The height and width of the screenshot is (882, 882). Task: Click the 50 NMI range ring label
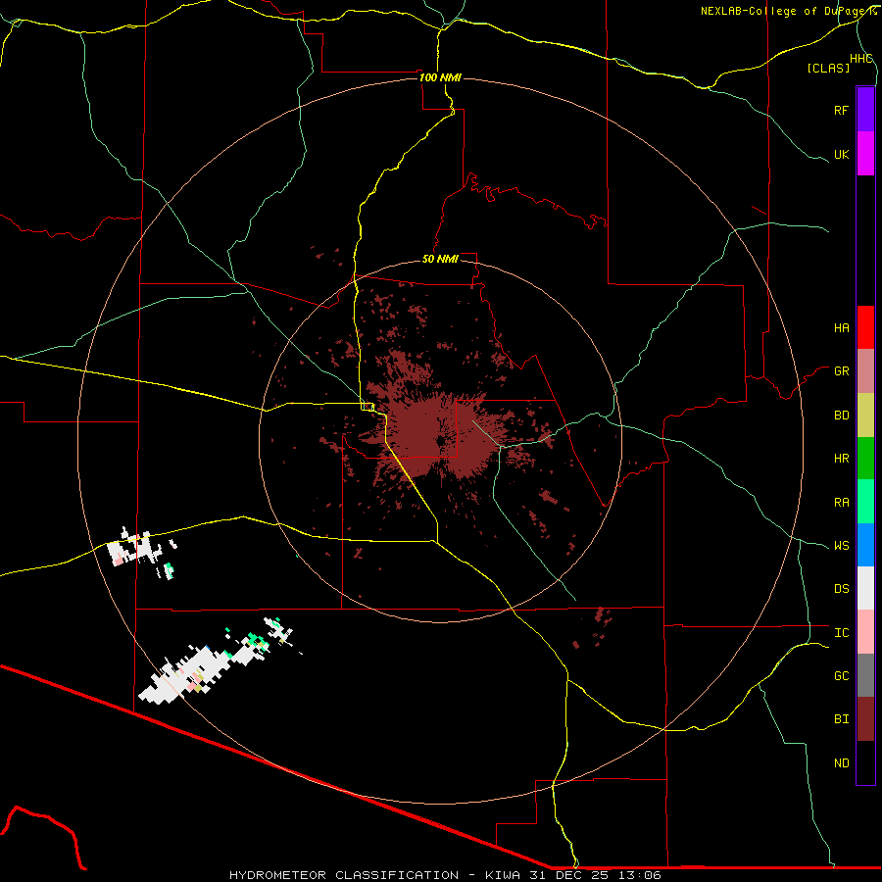440,259
